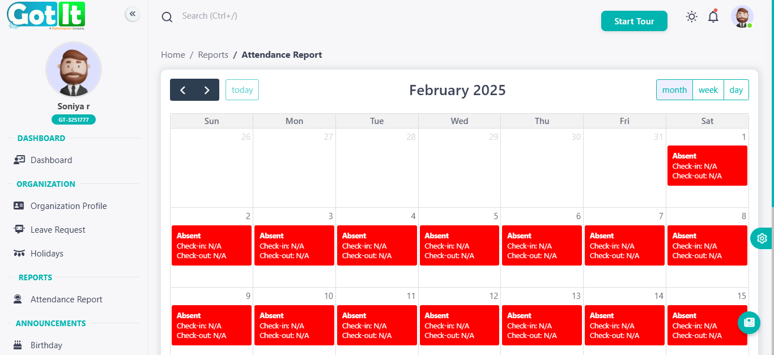This screenshot has width=774, height=355.
Task: Go to previous month in calendar
Action: [x=182, y=90]
